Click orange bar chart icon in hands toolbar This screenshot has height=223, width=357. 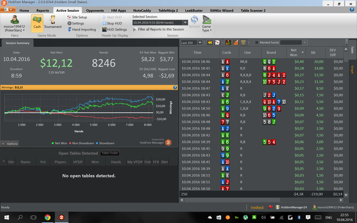(236, 42)
